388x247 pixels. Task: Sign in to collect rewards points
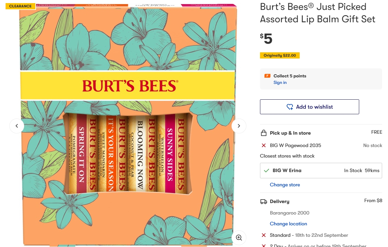[280, 83]
